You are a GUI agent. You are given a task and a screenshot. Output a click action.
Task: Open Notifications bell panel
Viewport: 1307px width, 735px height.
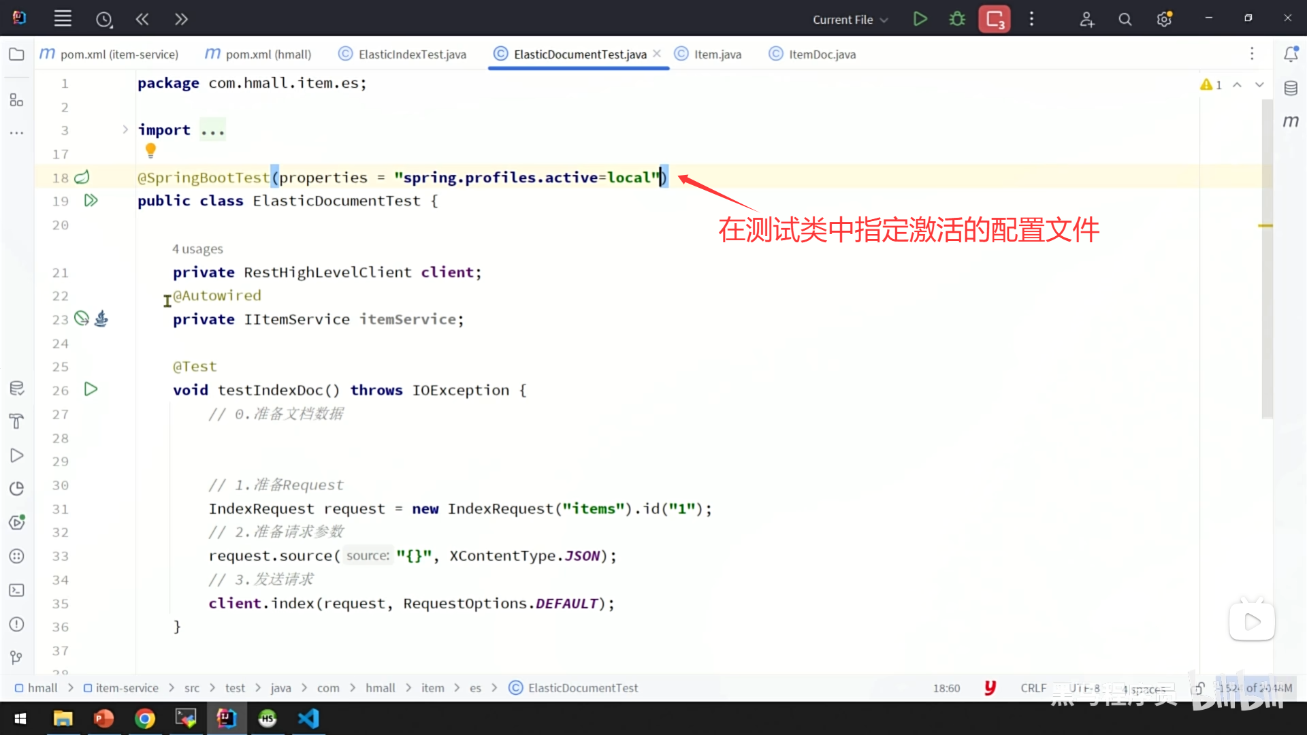(1291, 54)
